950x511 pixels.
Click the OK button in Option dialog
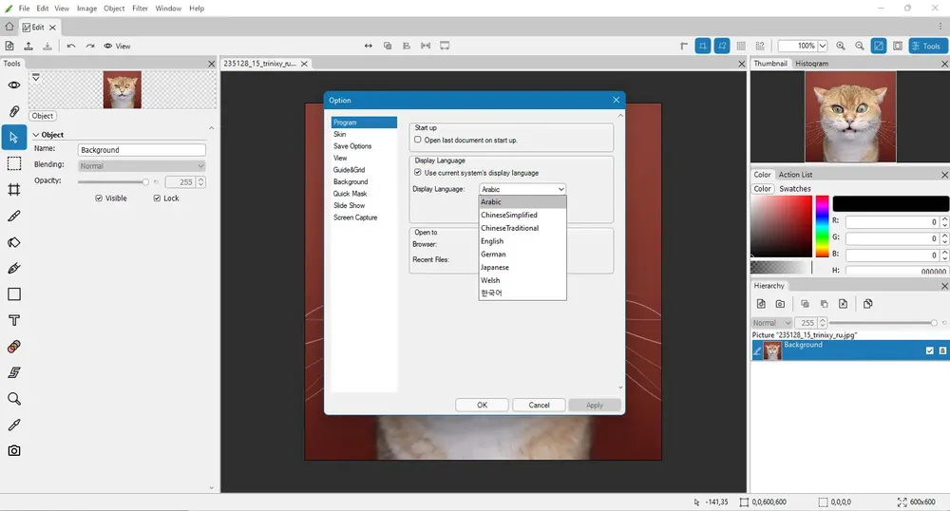click(x=483, y=405)
